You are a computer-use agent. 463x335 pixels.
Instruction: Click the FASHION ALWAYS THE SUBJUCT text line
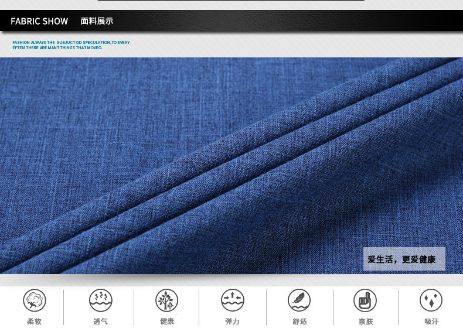pyautogui.click(x=71, y=43)
